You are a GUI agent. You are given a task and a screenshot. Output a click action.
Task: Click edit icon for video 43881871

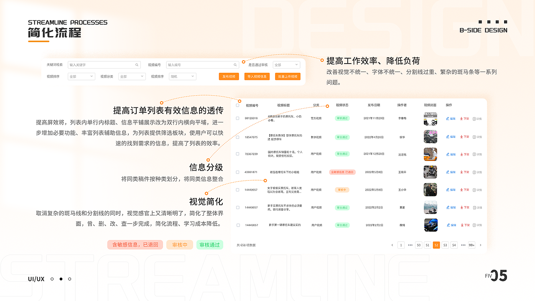click(448, 172)
